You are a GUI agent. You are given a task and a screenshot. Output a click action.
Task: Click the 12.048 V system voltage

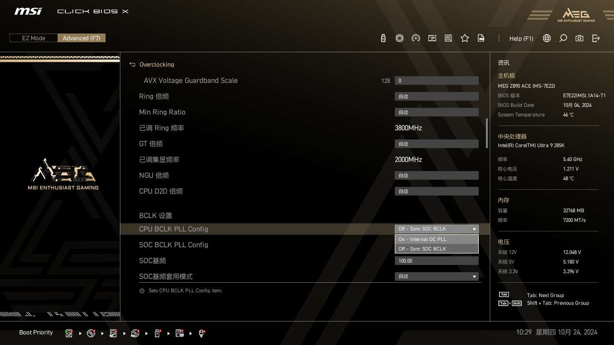pyautogui.click(x=572, y=252)
